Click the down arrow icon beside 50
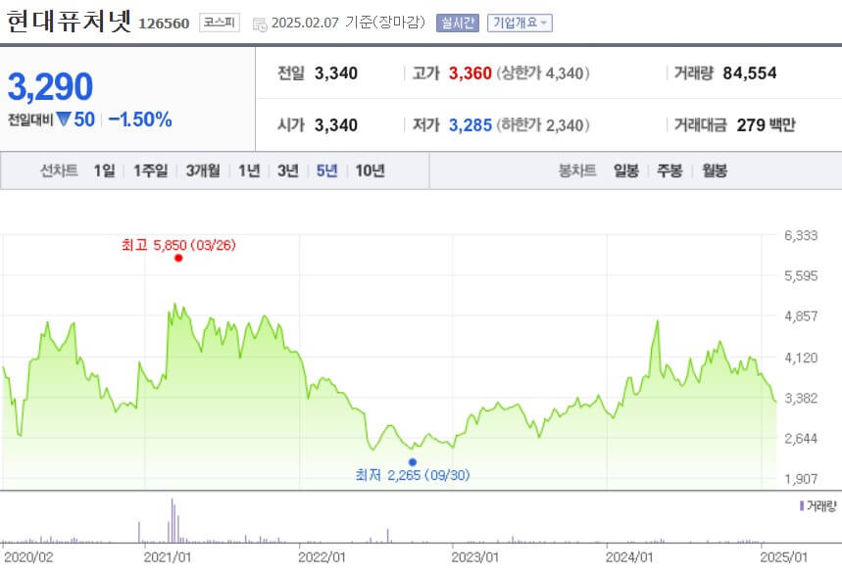Image resolution: width=842 pixels, height=575 pixels. [x=64, y=119]
